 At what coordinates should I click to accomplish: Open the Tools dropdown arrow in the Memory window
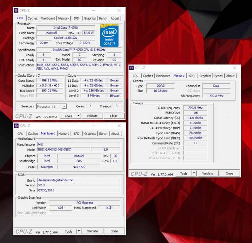[194, 173]
